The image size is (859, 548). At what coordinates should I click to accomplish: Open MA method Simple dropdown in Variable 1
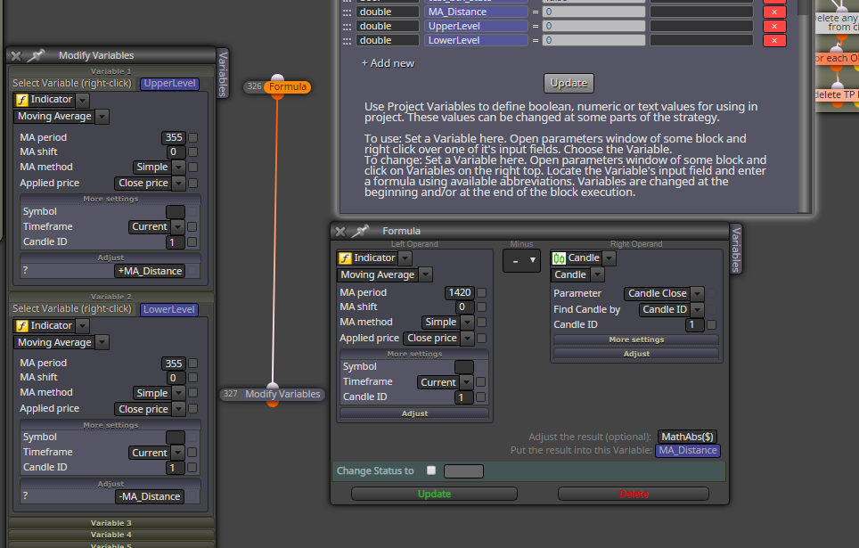(x=178, y=168)
